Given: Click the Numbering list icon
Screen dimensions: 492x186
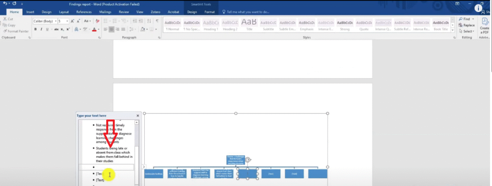Looking at the screenshot, I should point(115,21).
